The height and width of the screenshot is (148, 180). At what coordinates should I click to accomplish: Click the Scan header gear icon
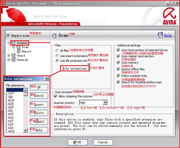pos(54,36)
